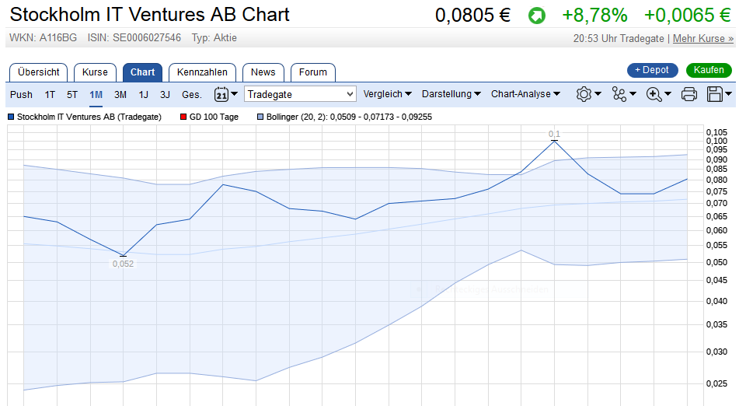Viewport: 746px width, 406px height.
Task: Open the Tradegate exchange dropdown
Action: [300, 94]
